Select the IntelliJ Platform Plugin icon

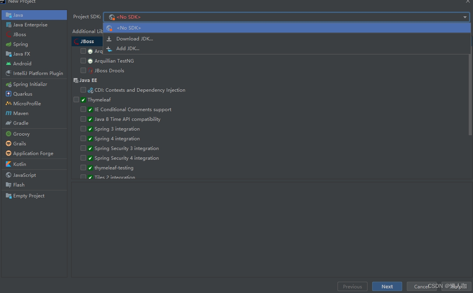point(9,73)
